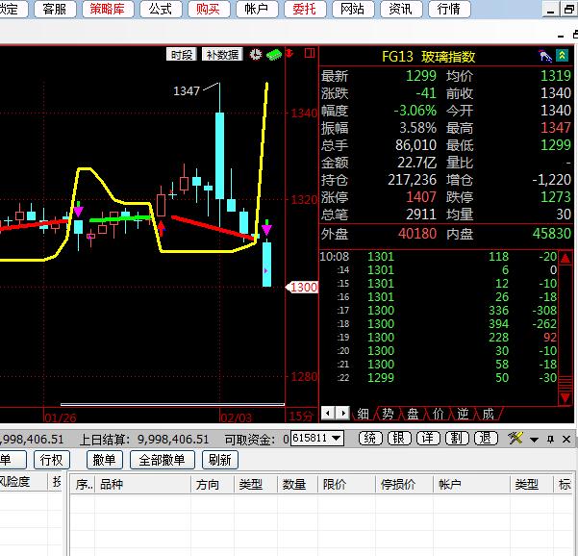Click the 持仓 value 217,236
The height and width of the screenshot is (556, 578).
[412, 180]
